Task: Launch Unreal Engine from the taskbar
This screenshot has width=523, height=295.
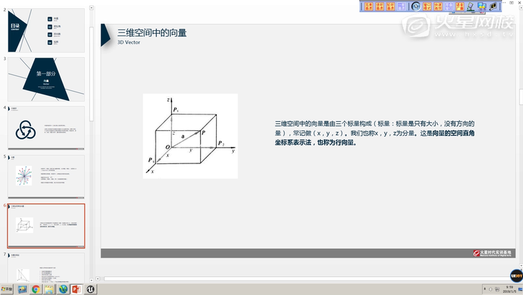Action: [x=89, y=289]
